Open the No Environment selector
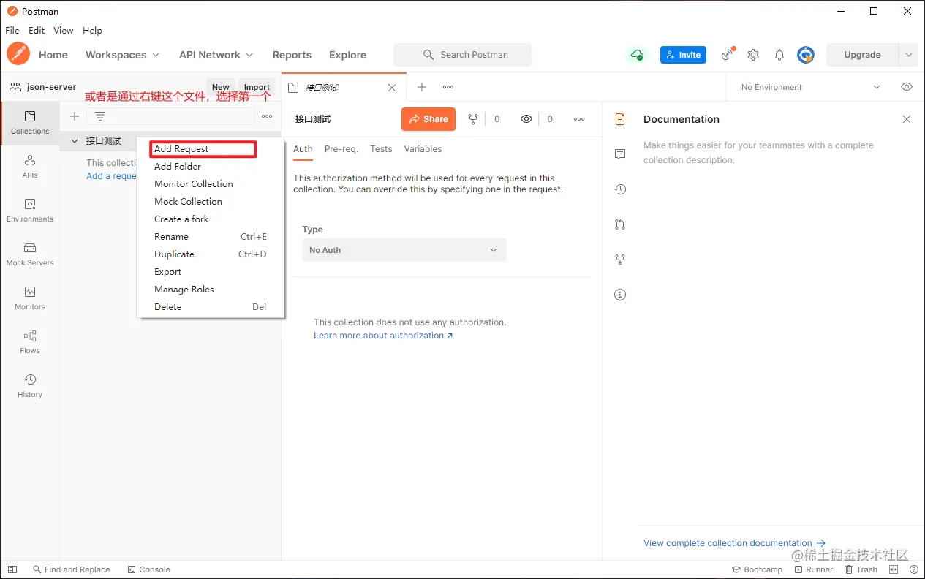Screen dimensions: 925x579 (x=810, y=87)
